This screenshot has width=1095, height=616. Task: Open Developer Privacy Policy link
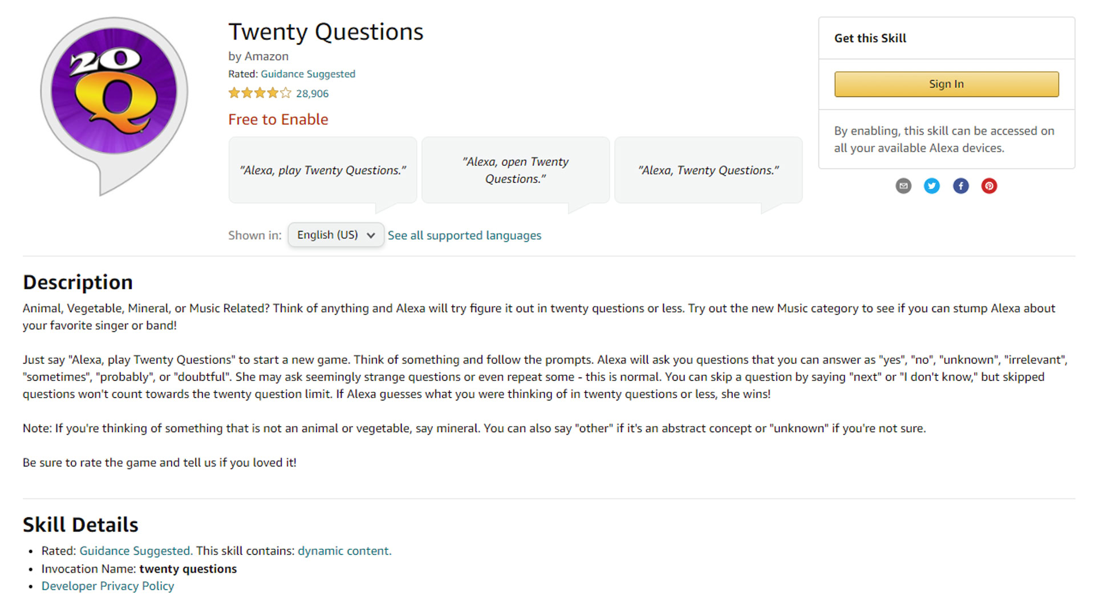(108, 586)
